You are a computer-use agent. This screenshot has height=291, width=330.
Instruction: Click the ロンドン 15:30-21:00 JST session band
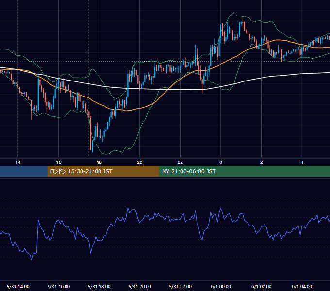(x=103, y=171)
